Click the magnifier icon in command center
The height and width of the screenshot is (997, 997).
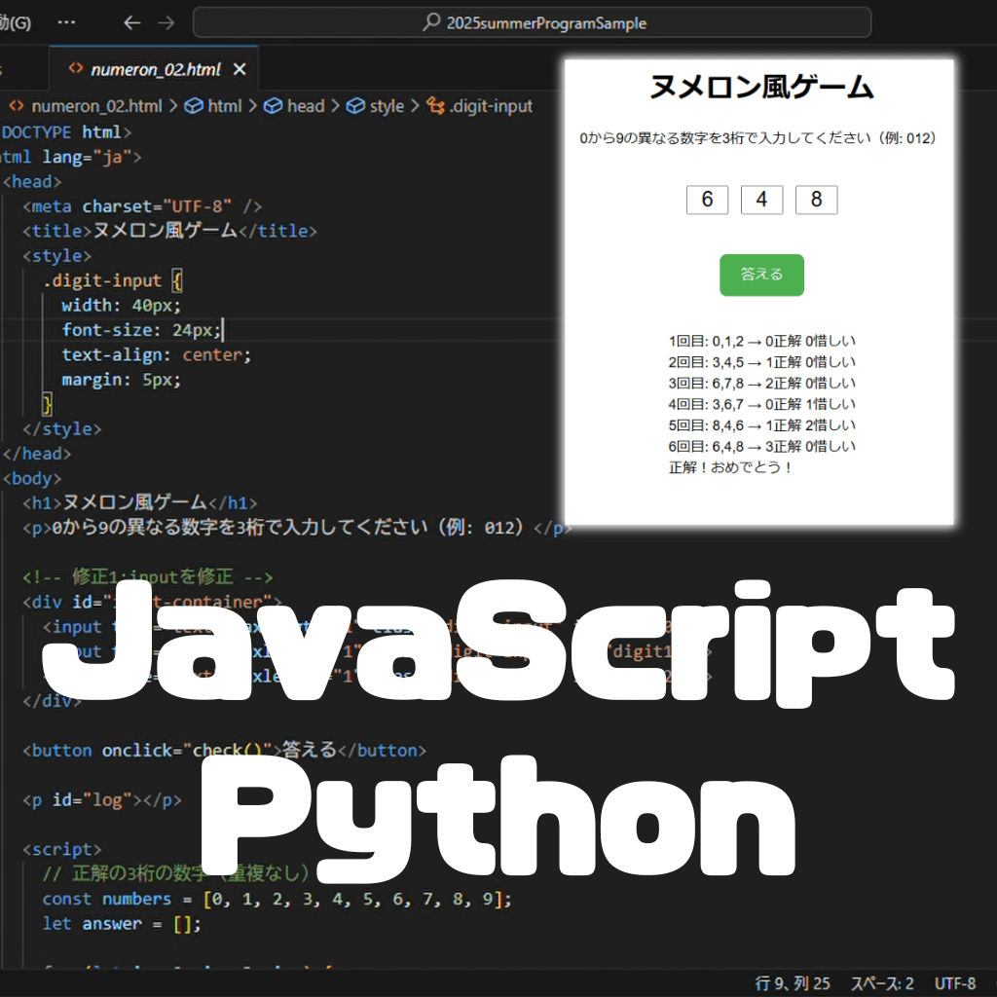click(431, 22)
